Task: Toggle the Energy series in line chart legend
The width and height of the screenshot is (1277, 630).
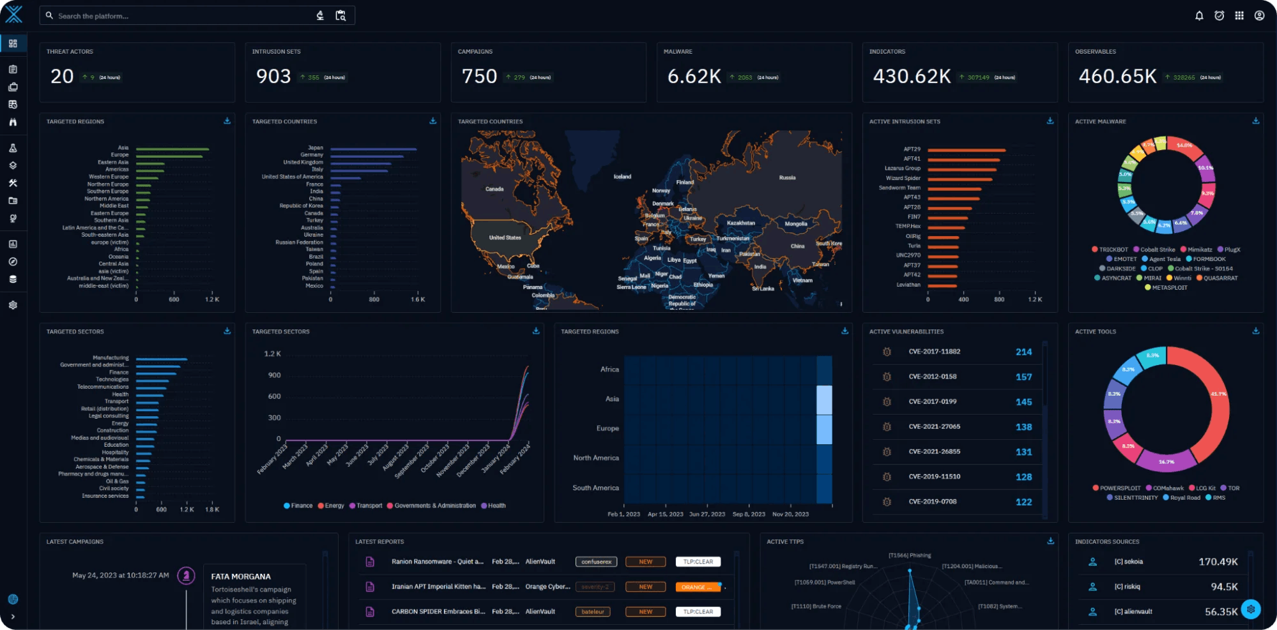Action: [x=331, y=506]
